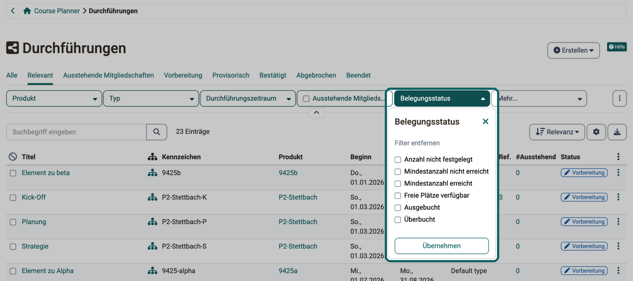This screenshot has height=281, width=633.
Task: Open the Bestätigt tab
Action: [273, 75]
